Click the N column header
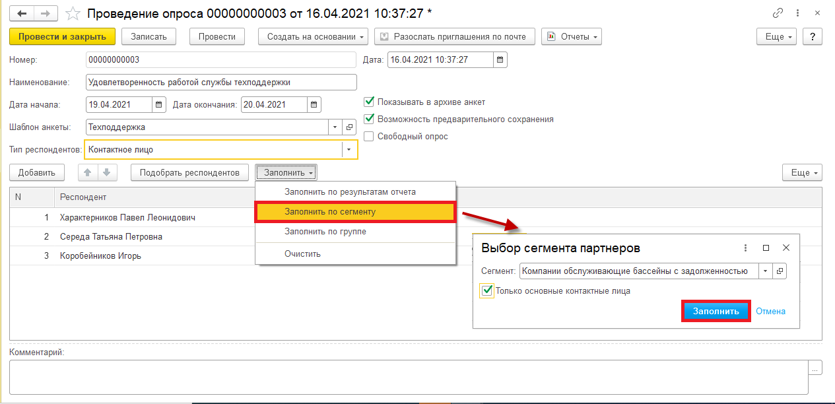The width and height of the screenshot is (835, 404). [x=32, y=197]
